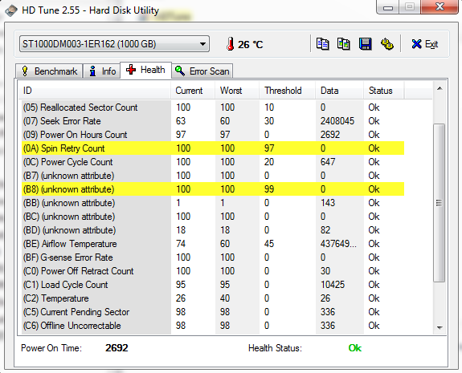Select the Airflow Temperature row
The width and height of the screenshot is (462, 373).
point(213,244)
